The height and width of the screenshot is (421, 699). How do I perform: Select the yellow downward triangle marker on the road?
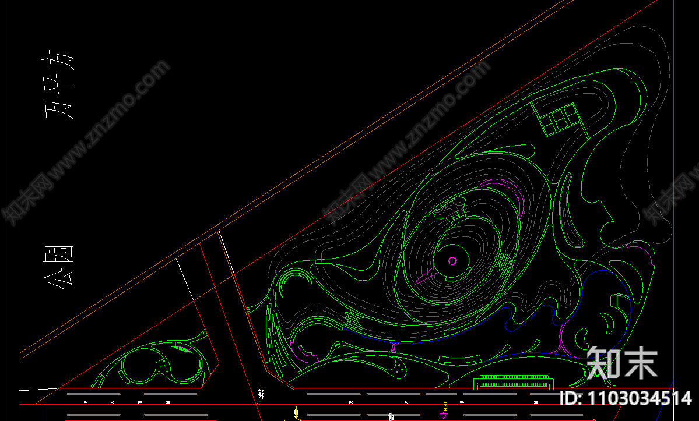click(444, 416)
